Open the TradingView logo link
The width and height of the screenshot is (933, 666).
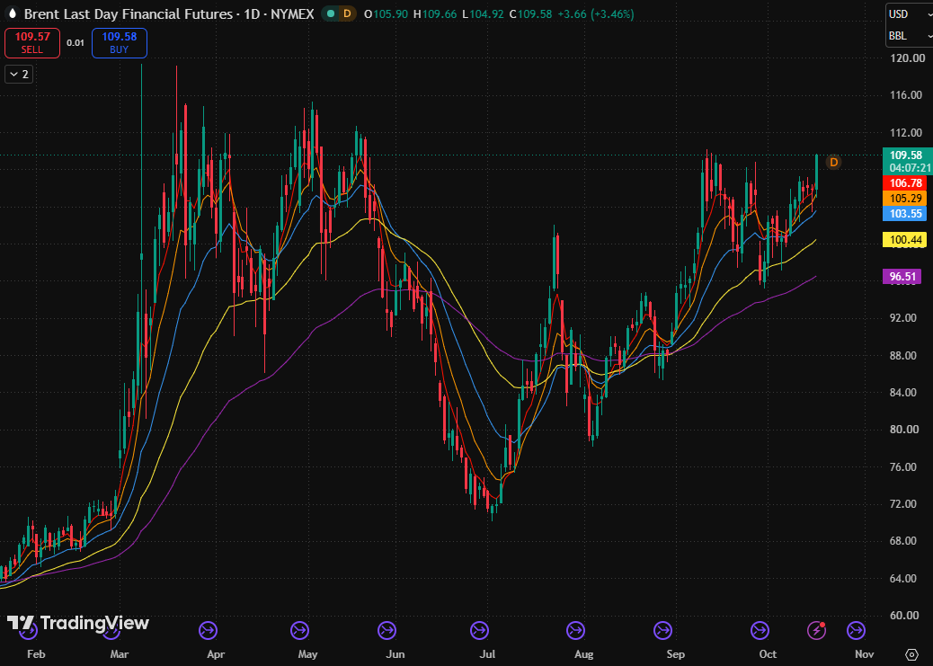[78, 623]
